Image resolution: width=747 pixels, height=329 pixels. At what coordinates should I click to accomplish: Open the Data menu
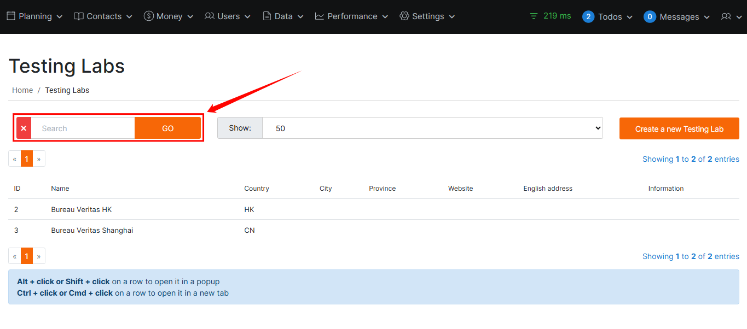(282, 16)
